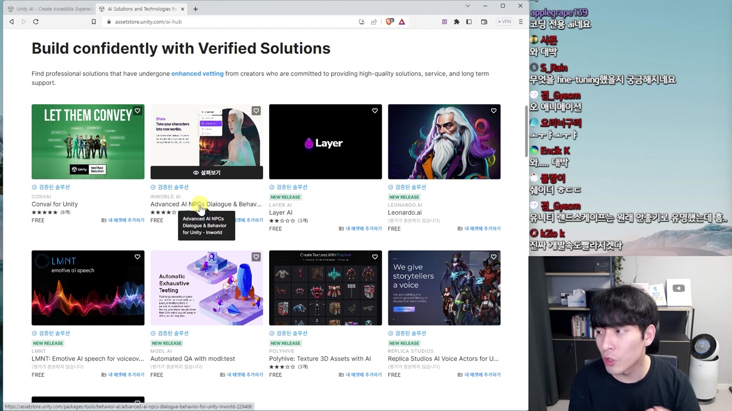Add Polyhive asset to my assets

click(360, 375)
